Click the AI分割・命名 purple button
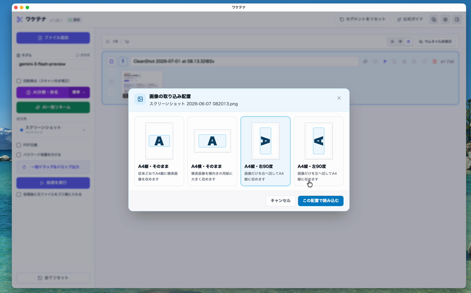Image resolution: width=471 pixels, height=293 pixels. coord(42,92)
